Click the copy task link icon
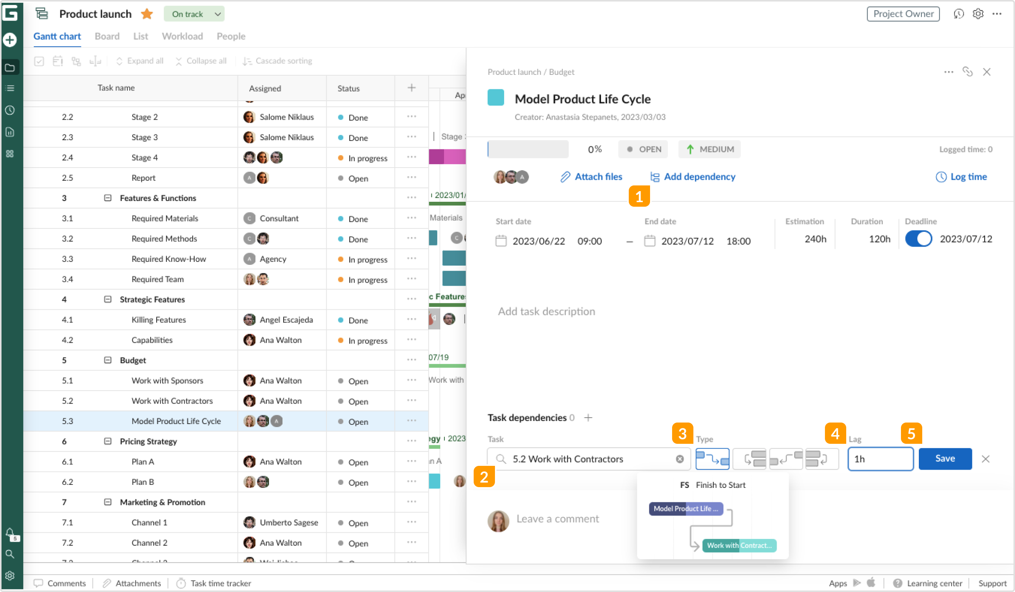 (x=967, y=72)
